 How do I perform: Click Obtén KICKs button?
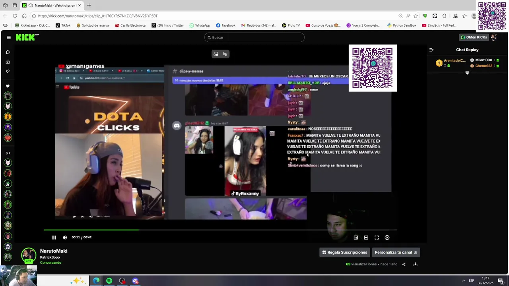point(474,37)
